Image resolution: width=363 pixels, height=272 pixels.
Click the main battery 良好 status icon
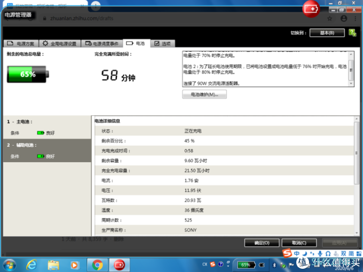(41, 133)
